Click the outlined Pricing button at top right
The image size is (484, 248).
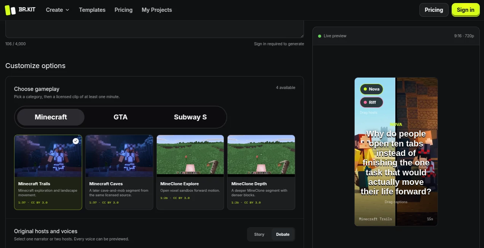434,10
